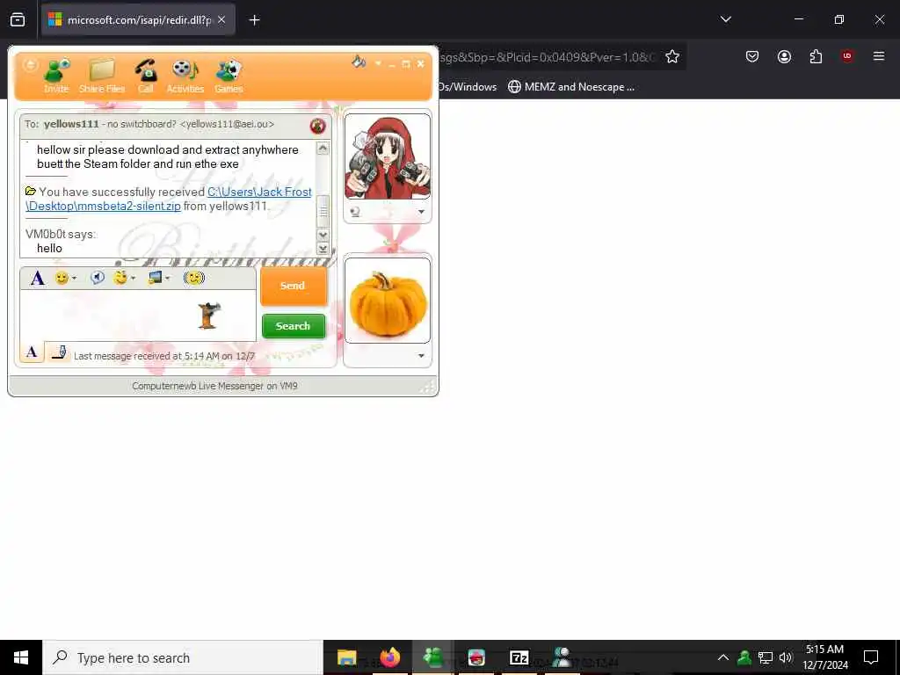
Task: Click the orange Send button
Action: [x=294, y=286]
